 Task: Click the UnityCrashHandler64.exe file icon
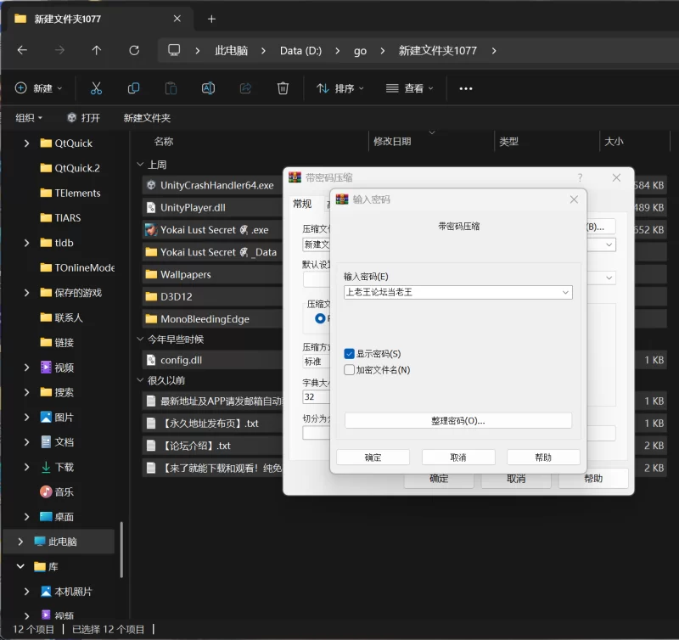pyautogui.click(x=151, y=185)
